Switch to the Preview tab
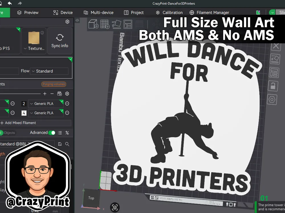This screenshot has height=213, width=285. [28, 12]
